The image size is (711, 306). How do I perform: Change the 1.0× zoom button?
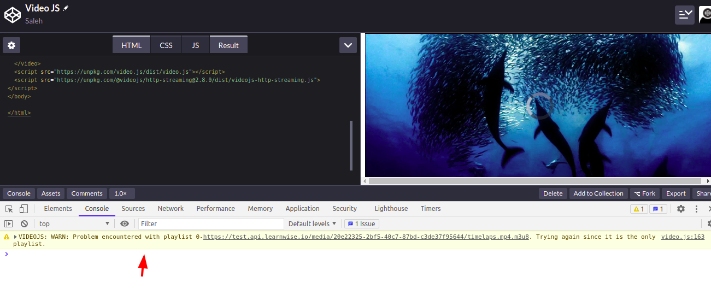(122, 193)
